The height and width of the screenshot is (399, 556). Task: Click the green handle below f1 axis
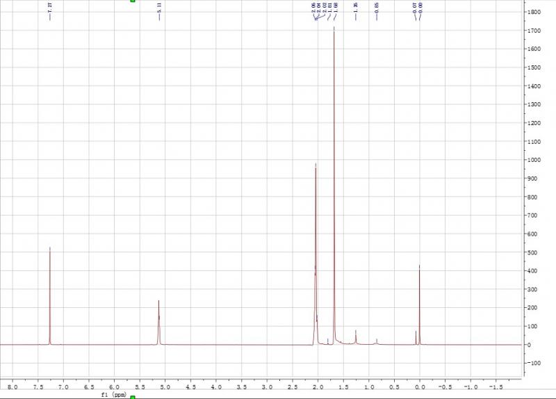tap(133, 397)
